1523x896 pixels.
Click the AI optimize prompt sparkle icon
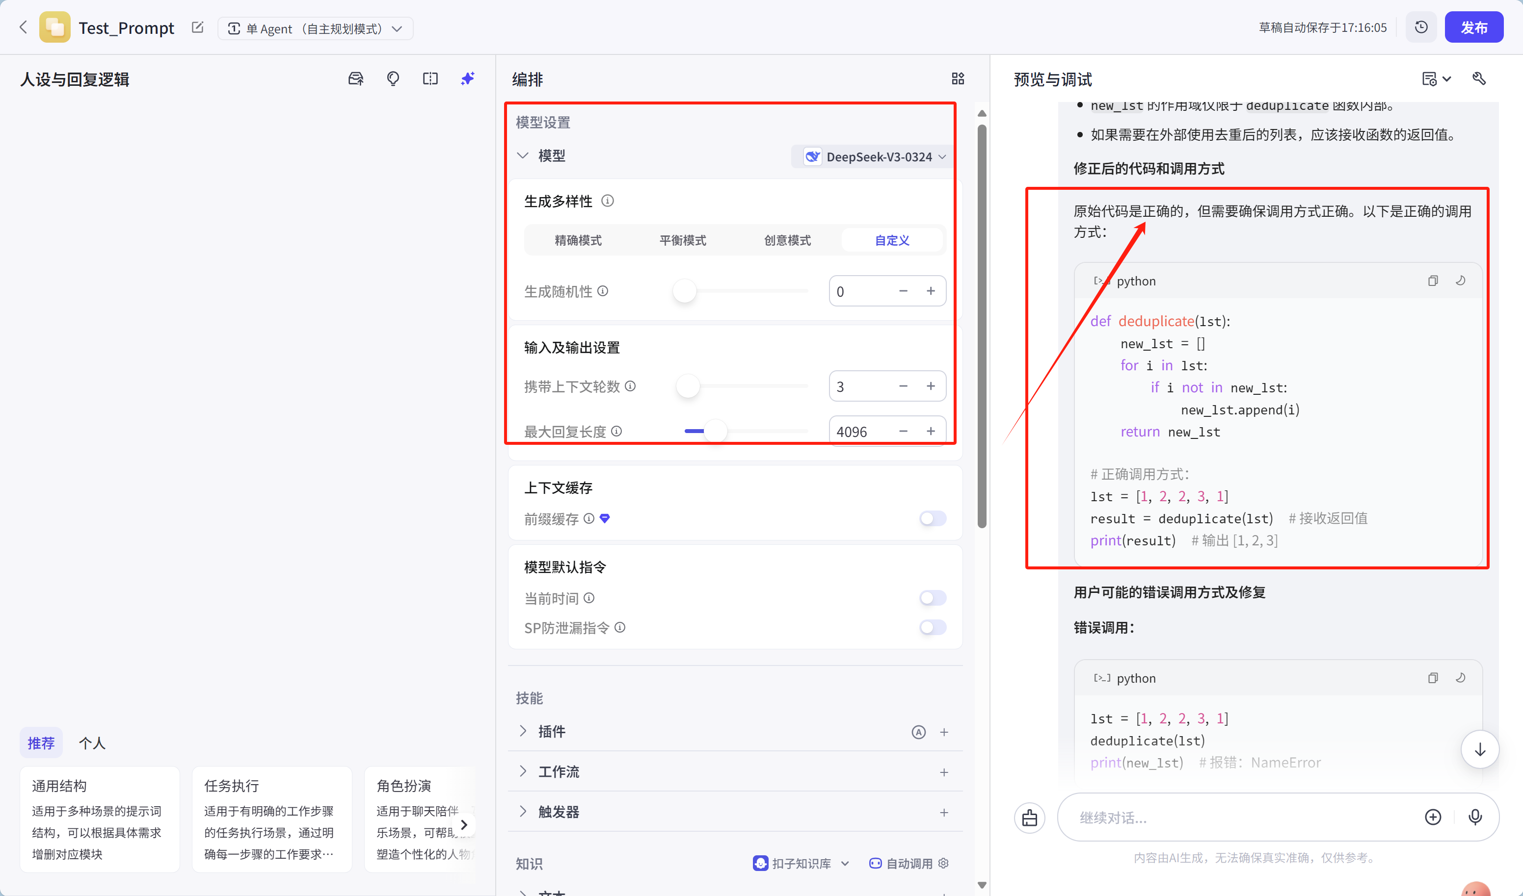[467, 79]
